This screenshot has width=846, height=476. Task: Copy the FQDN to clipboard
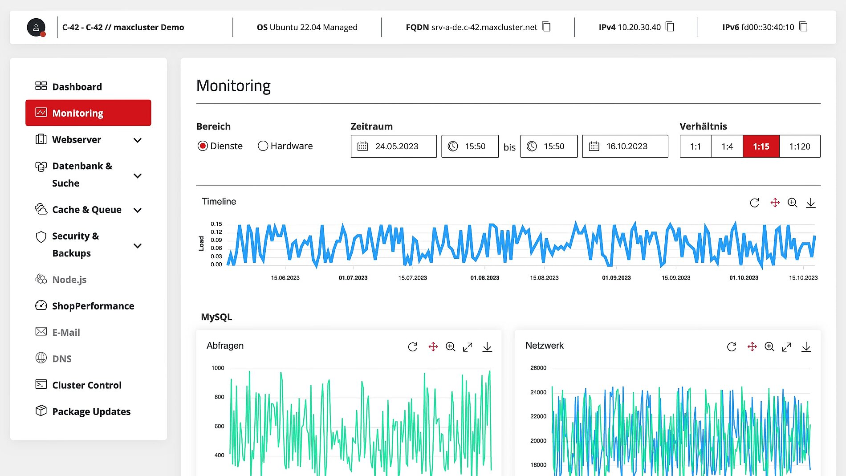546,27
